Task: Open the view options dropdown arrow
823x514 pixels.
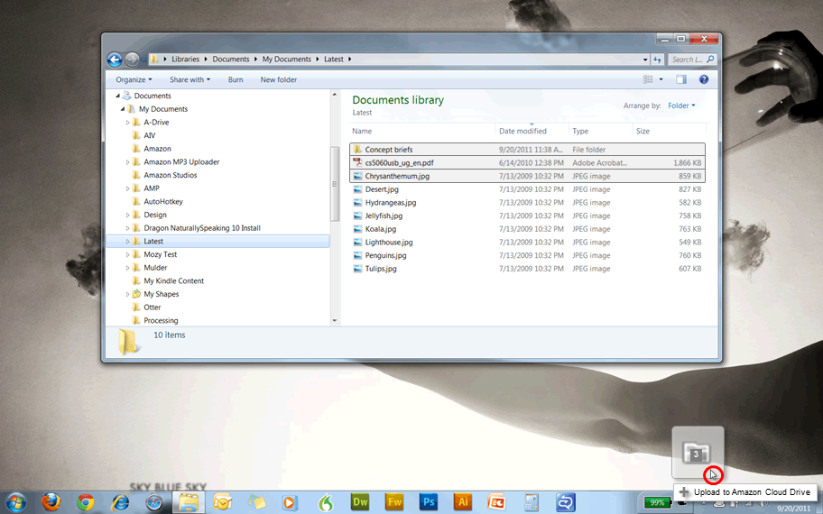Action: (661, 79)
